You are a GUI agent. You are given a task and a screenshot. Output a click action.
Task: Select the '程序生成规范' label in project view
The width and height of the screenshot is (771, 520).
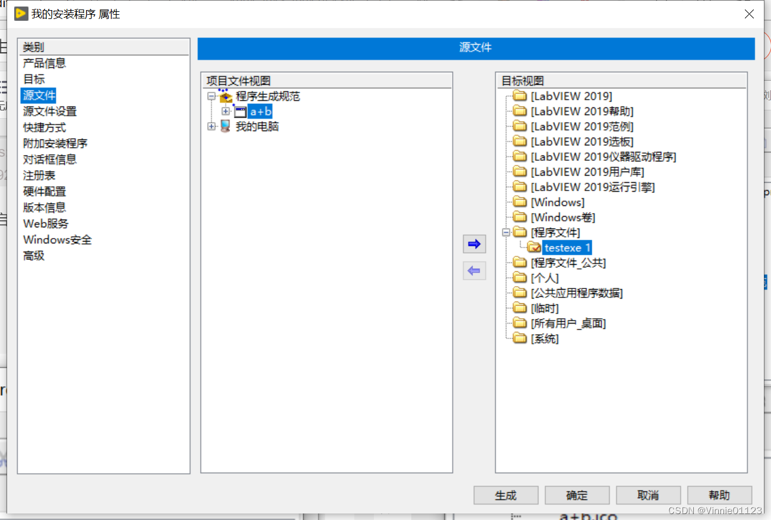(268, 96)
